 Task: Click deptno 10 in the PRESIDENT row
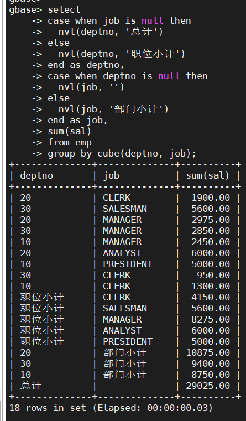pyautogui.click(x=25, y=264)
